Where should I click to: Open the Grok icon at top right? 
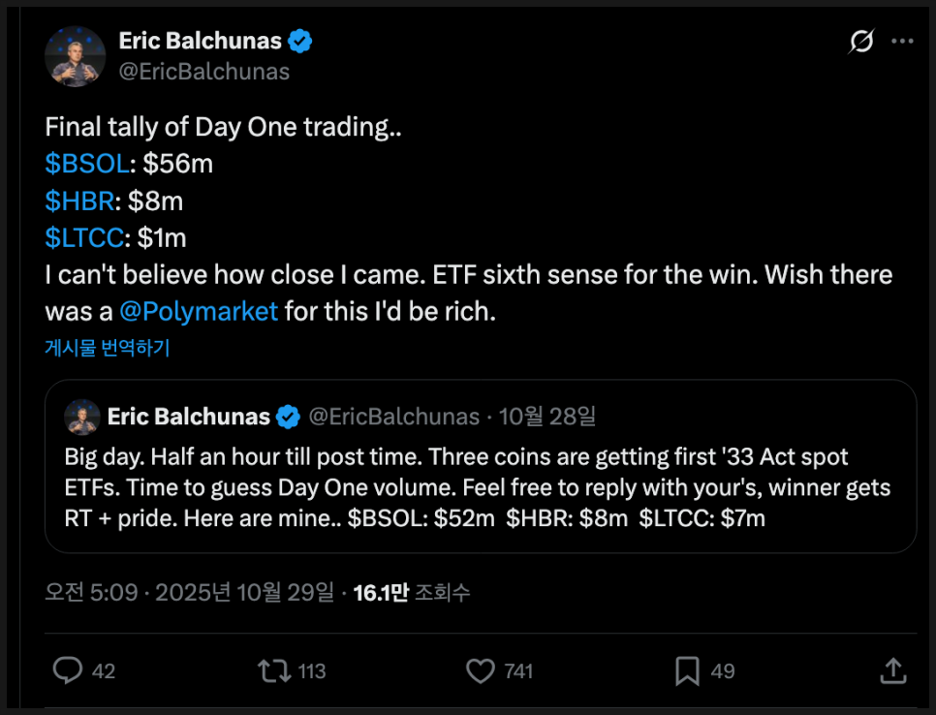click(858, 42)
